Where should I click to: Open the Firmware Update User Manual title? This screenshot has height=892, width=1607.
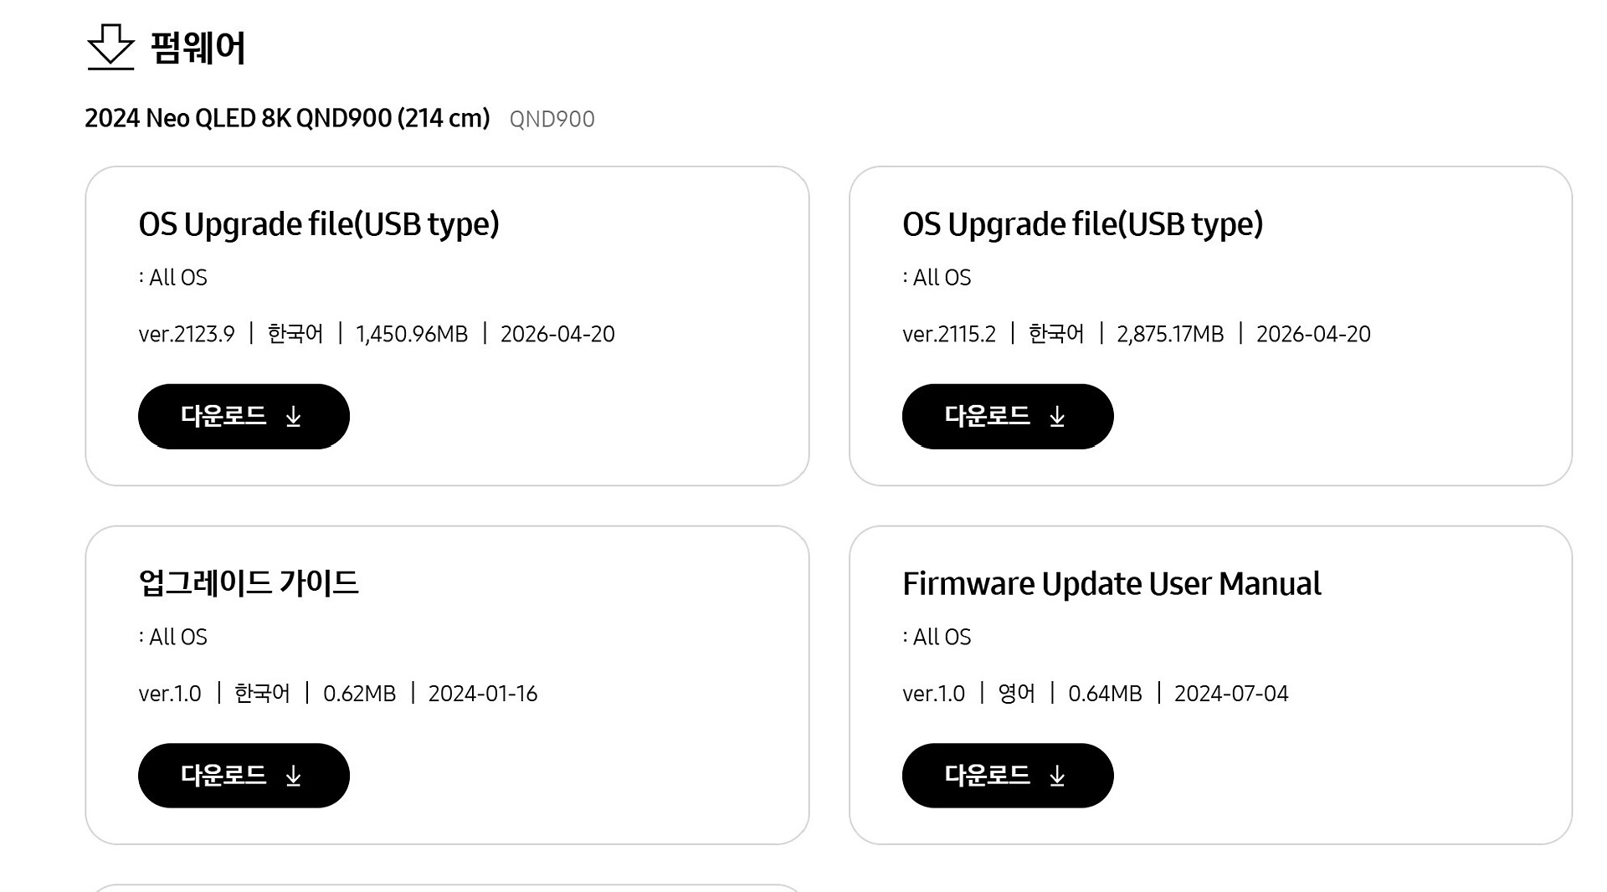click(1112, 583)
